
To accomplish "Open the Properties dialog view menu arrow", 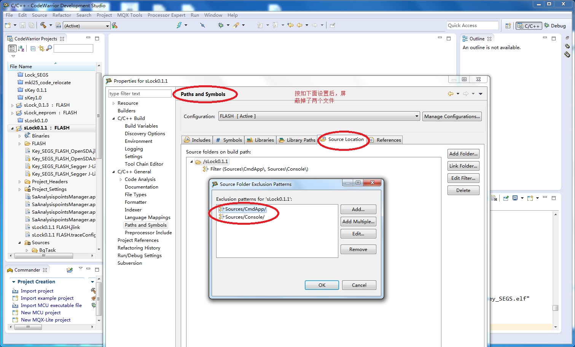I will [x=481, y=94].
